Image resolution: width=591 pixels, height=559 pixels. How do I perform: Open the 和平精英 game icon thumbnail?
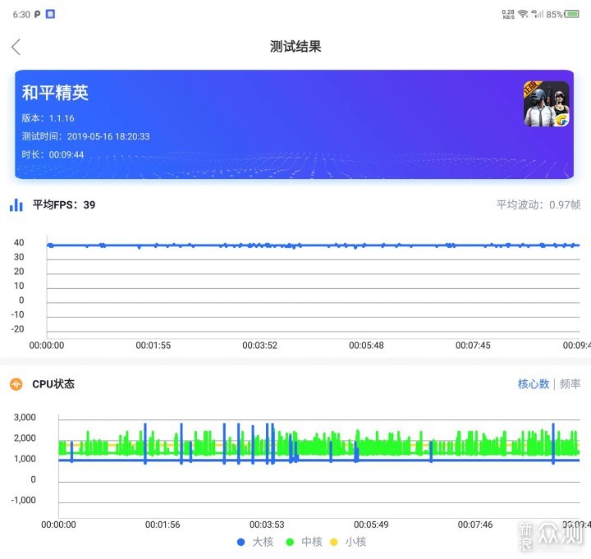tap(546, 103)
